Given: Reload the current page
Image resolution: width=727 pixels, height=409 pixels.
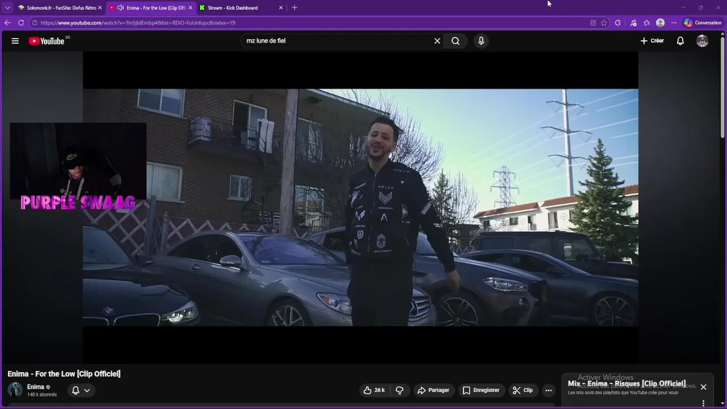Looking at the screenshot, I should click(x=21, y=23).
